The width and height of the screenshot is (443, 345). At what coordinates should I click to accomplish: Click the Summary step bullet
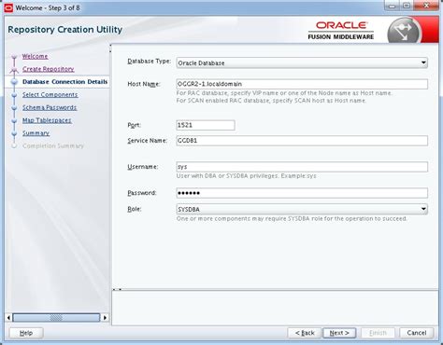(14, 133)
